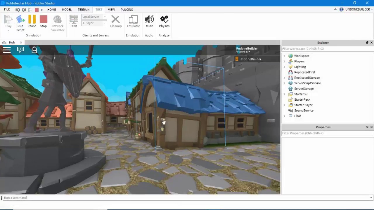Screen dimensions: 374x210
Task: Expand the StarterGui tree node
Action: 284,94
